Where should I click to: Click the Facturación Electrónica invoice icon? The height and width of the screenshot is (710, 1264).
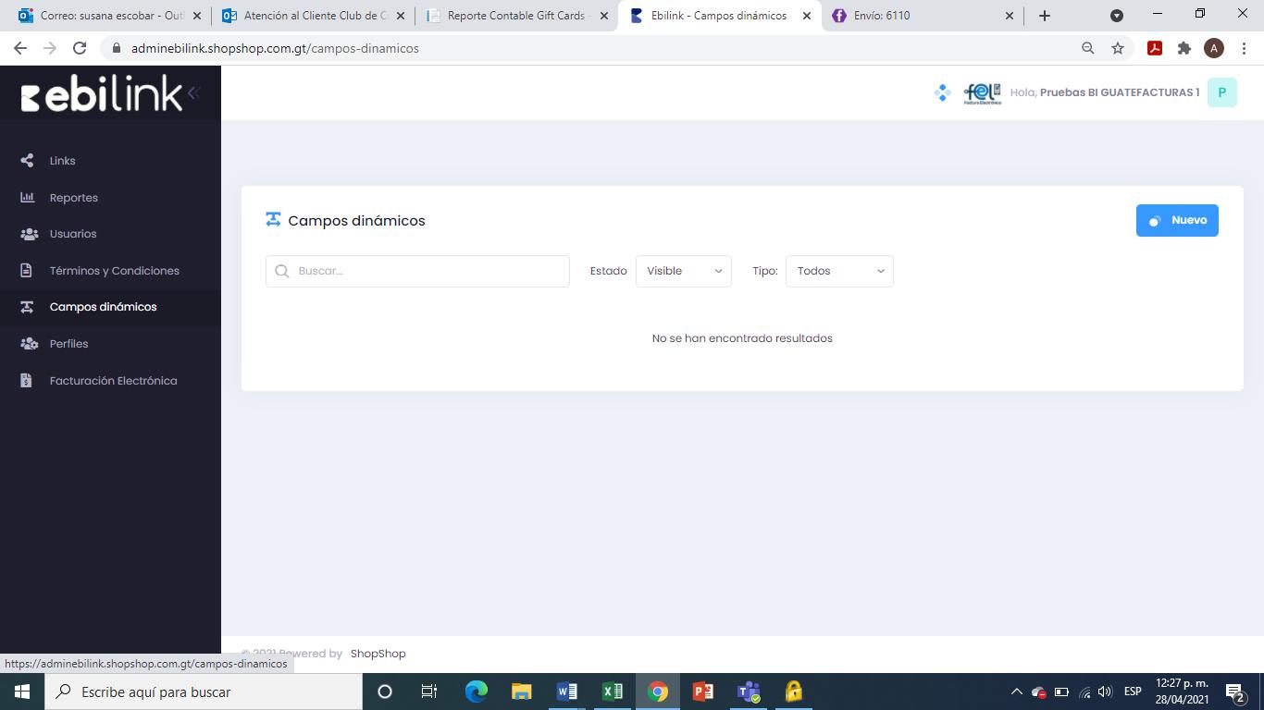[x=27, y=381]
